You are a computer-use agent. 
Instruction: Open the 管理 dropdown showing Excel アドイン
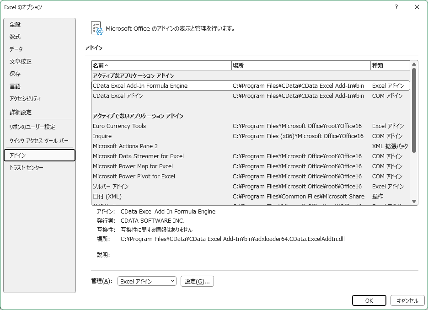147,281
